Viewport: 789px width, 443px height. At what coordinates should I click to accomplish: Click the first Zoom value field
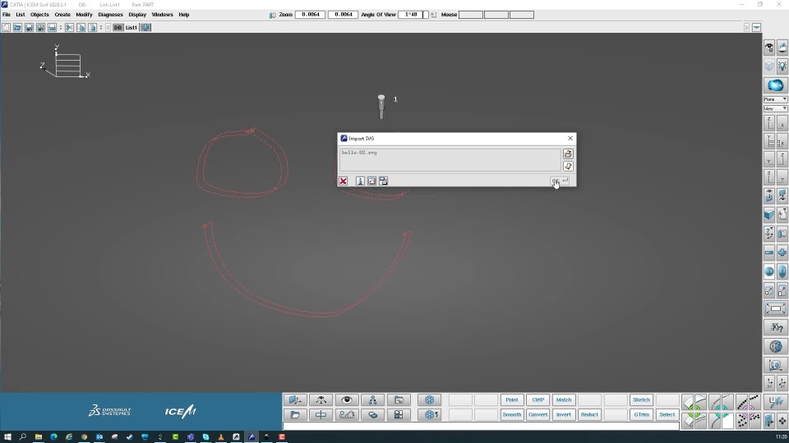(311, 15)
